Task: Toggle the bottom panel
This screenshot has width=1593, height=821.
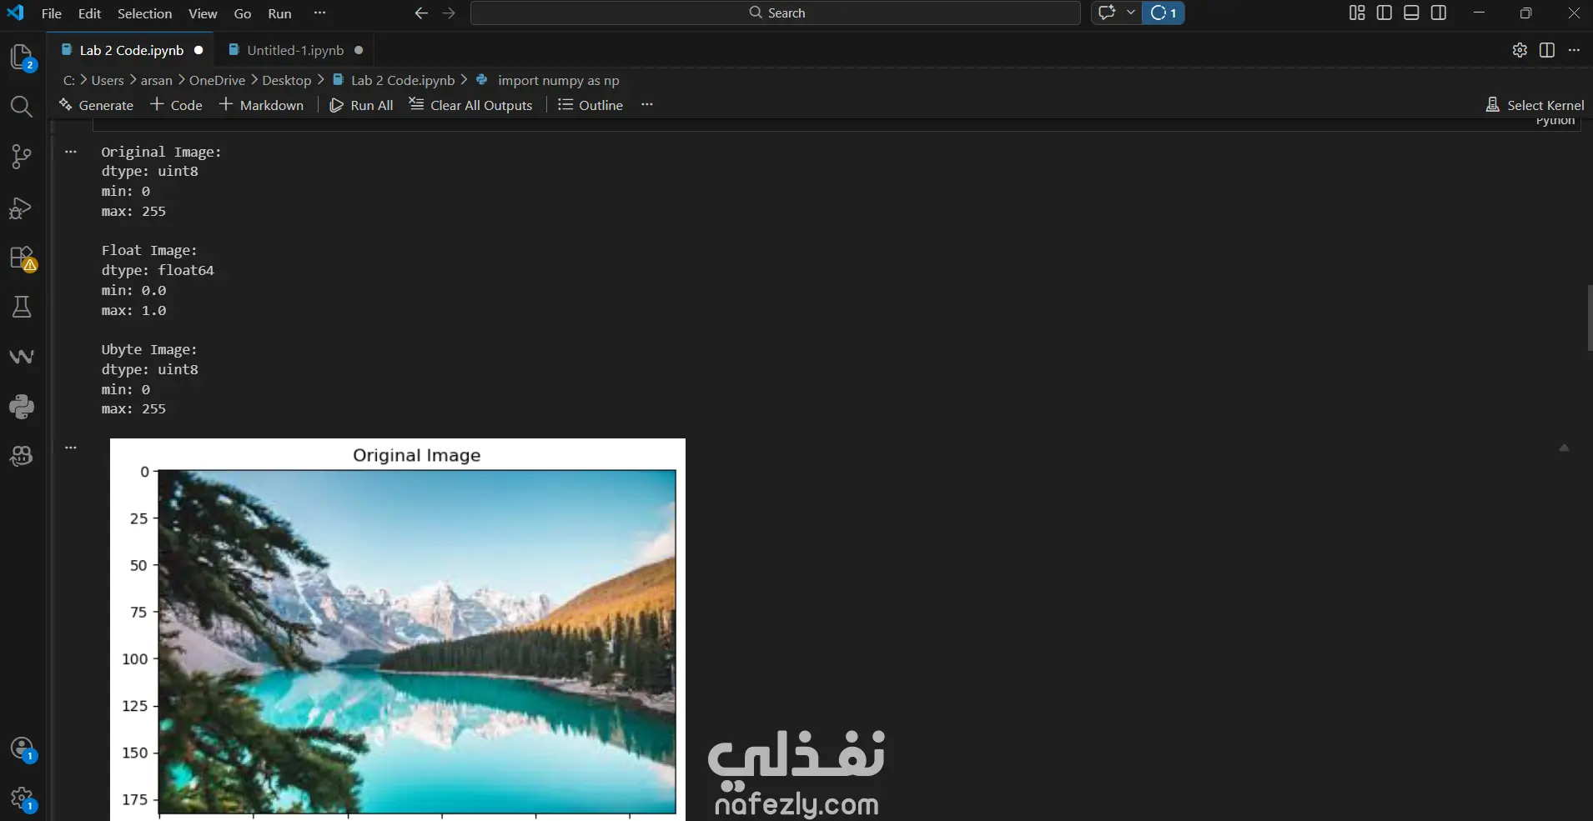Action: 1411,13
